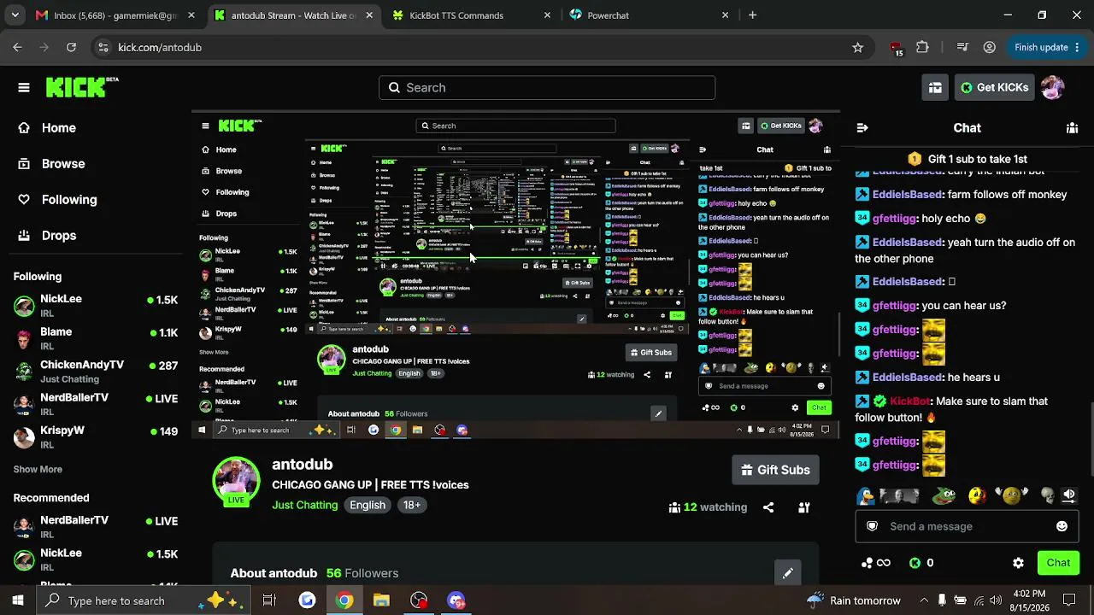Open File Explorer from the taskbar

(381, 600)
